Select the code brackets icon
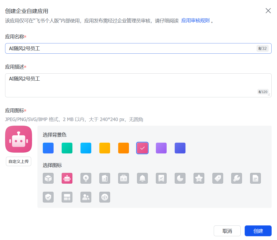 click(x=105, y=197)
